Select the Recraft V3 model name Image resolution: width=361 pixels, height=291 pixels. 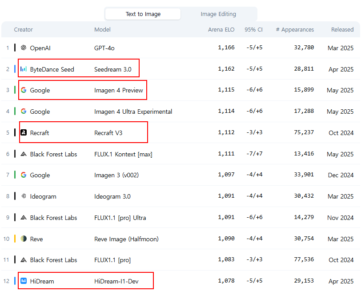[x=108, y=133]
